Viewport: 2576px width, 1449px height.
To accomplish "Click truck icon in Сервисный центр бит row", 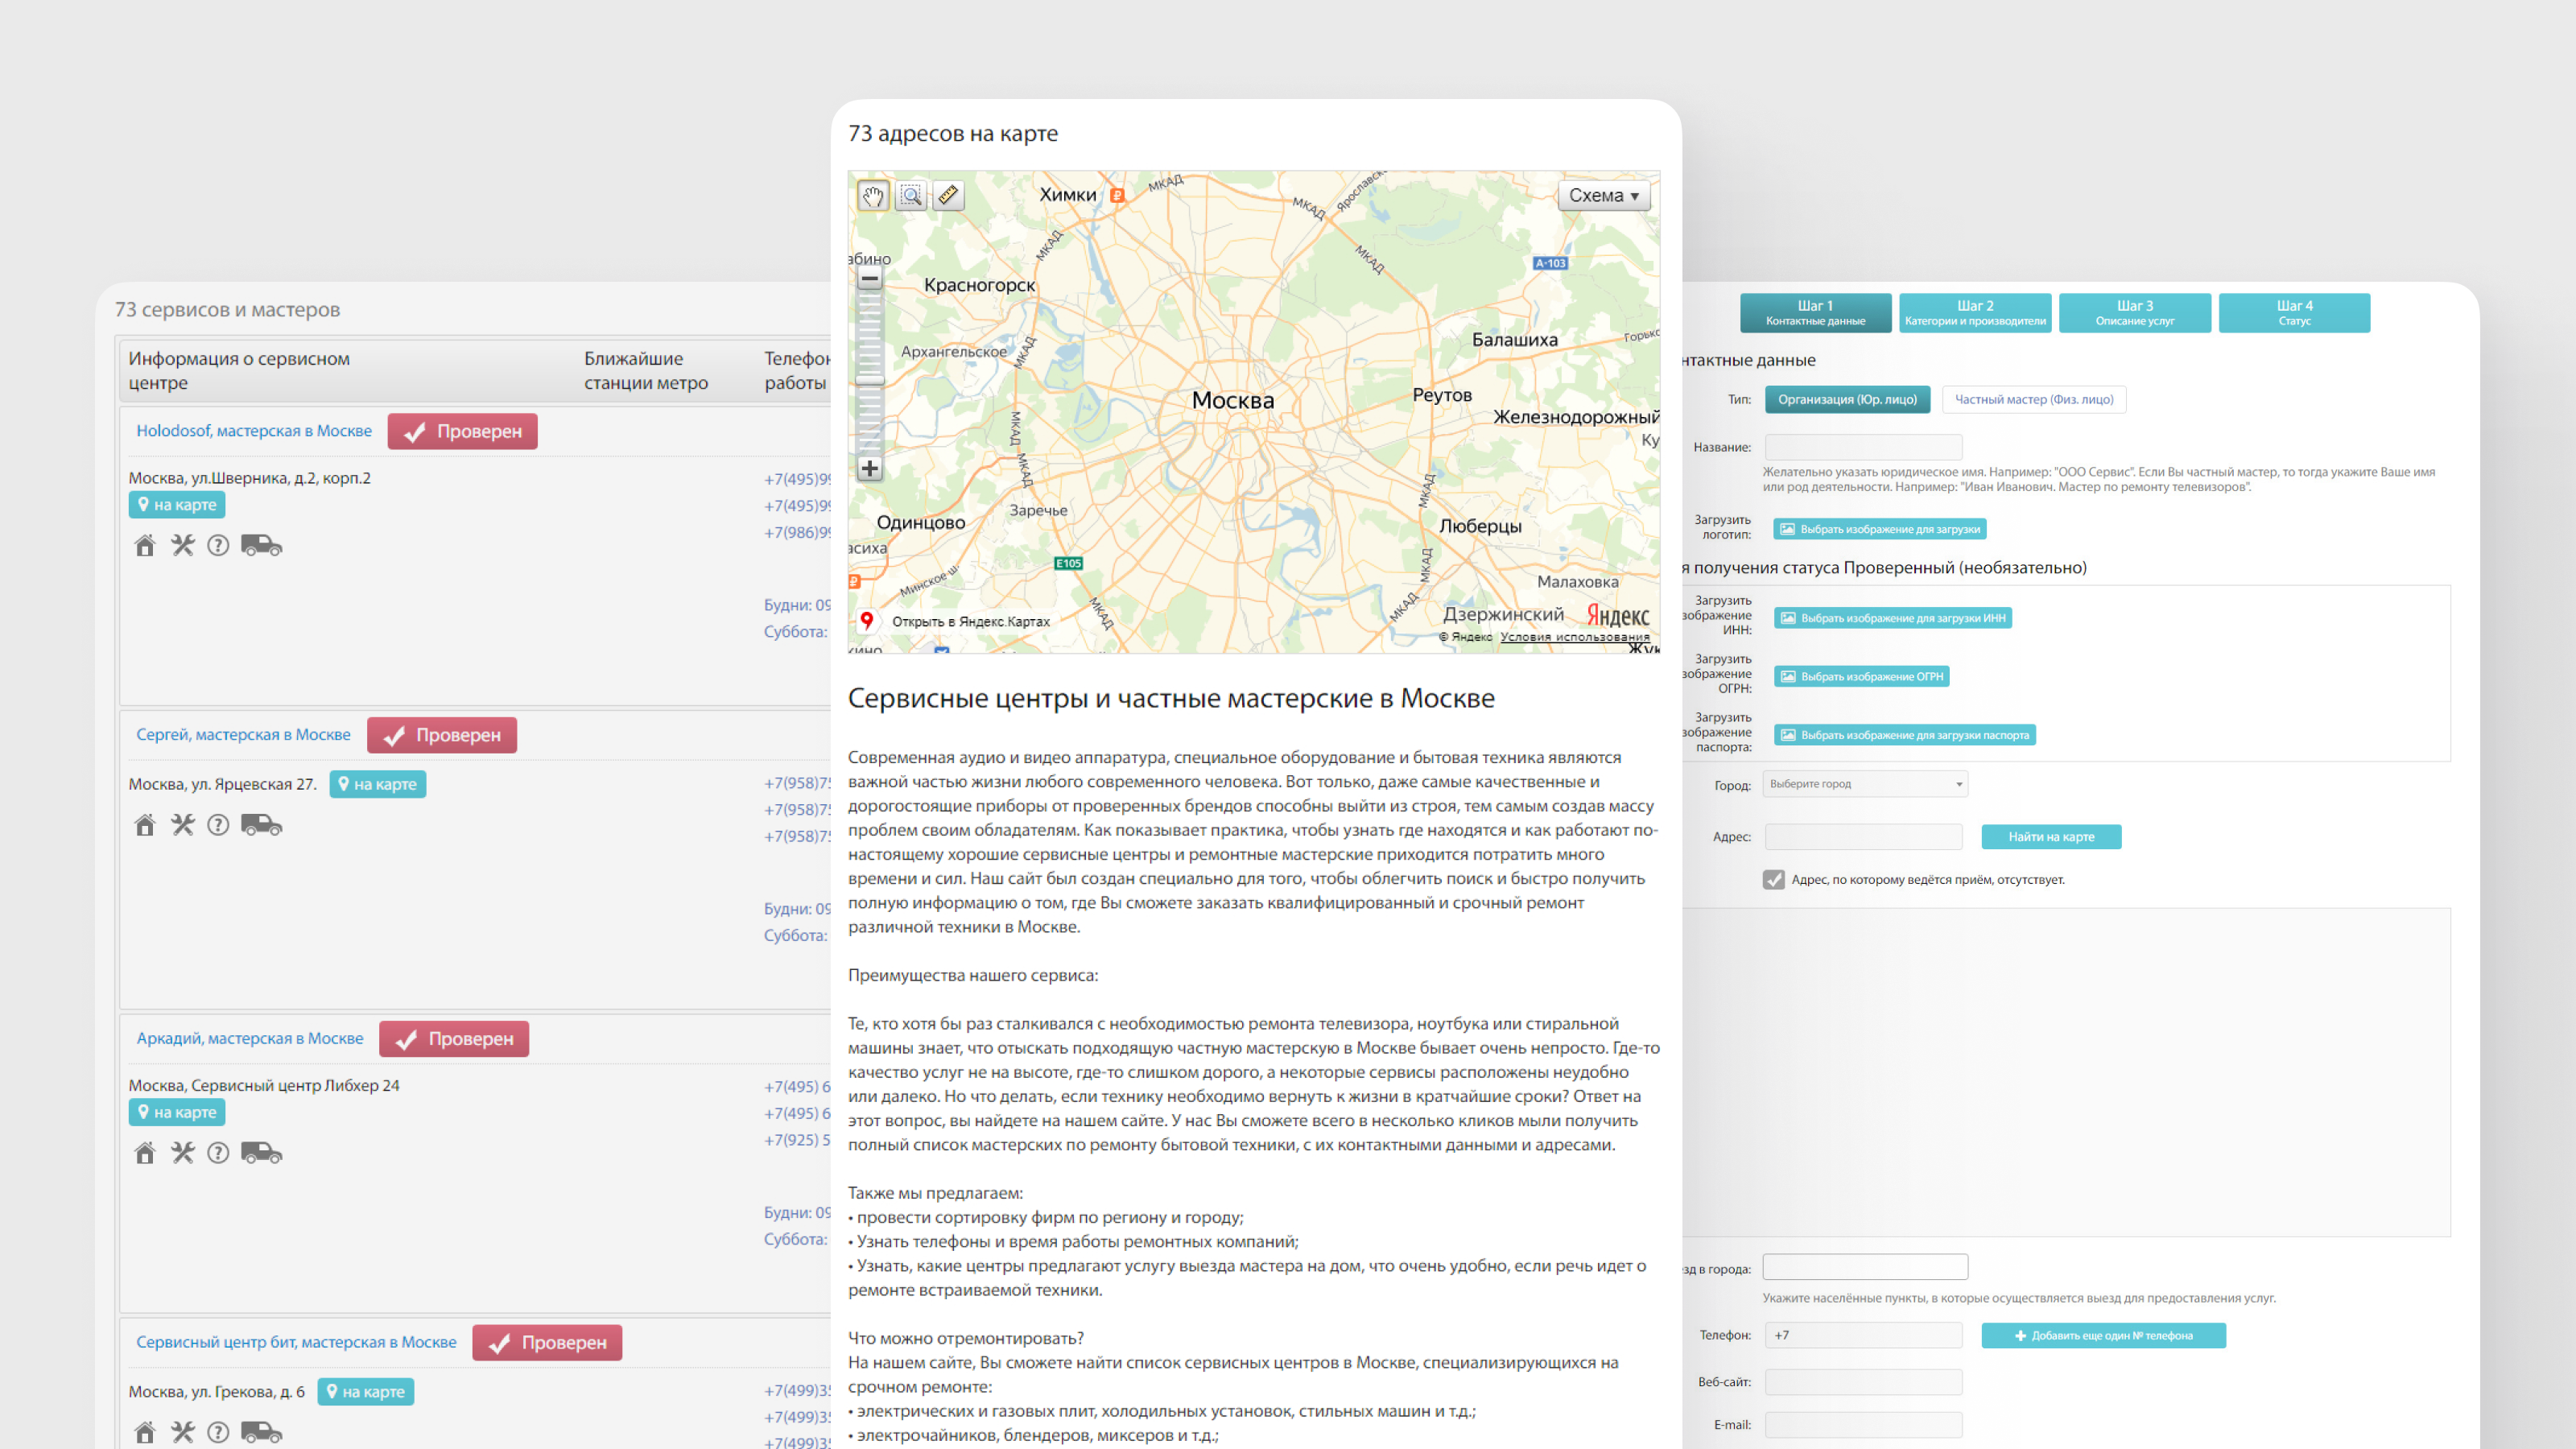I will [261, 1432].
